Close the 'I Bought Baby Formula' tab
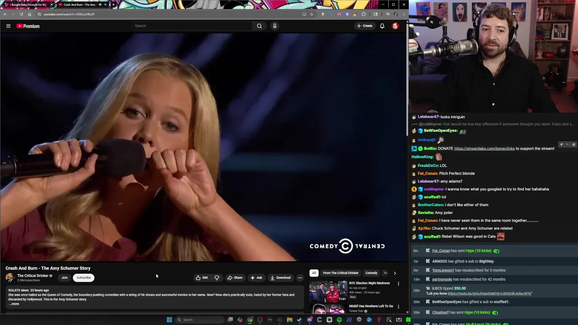The height and width of the screenshot is (325, 578). [x=51, y=5]
